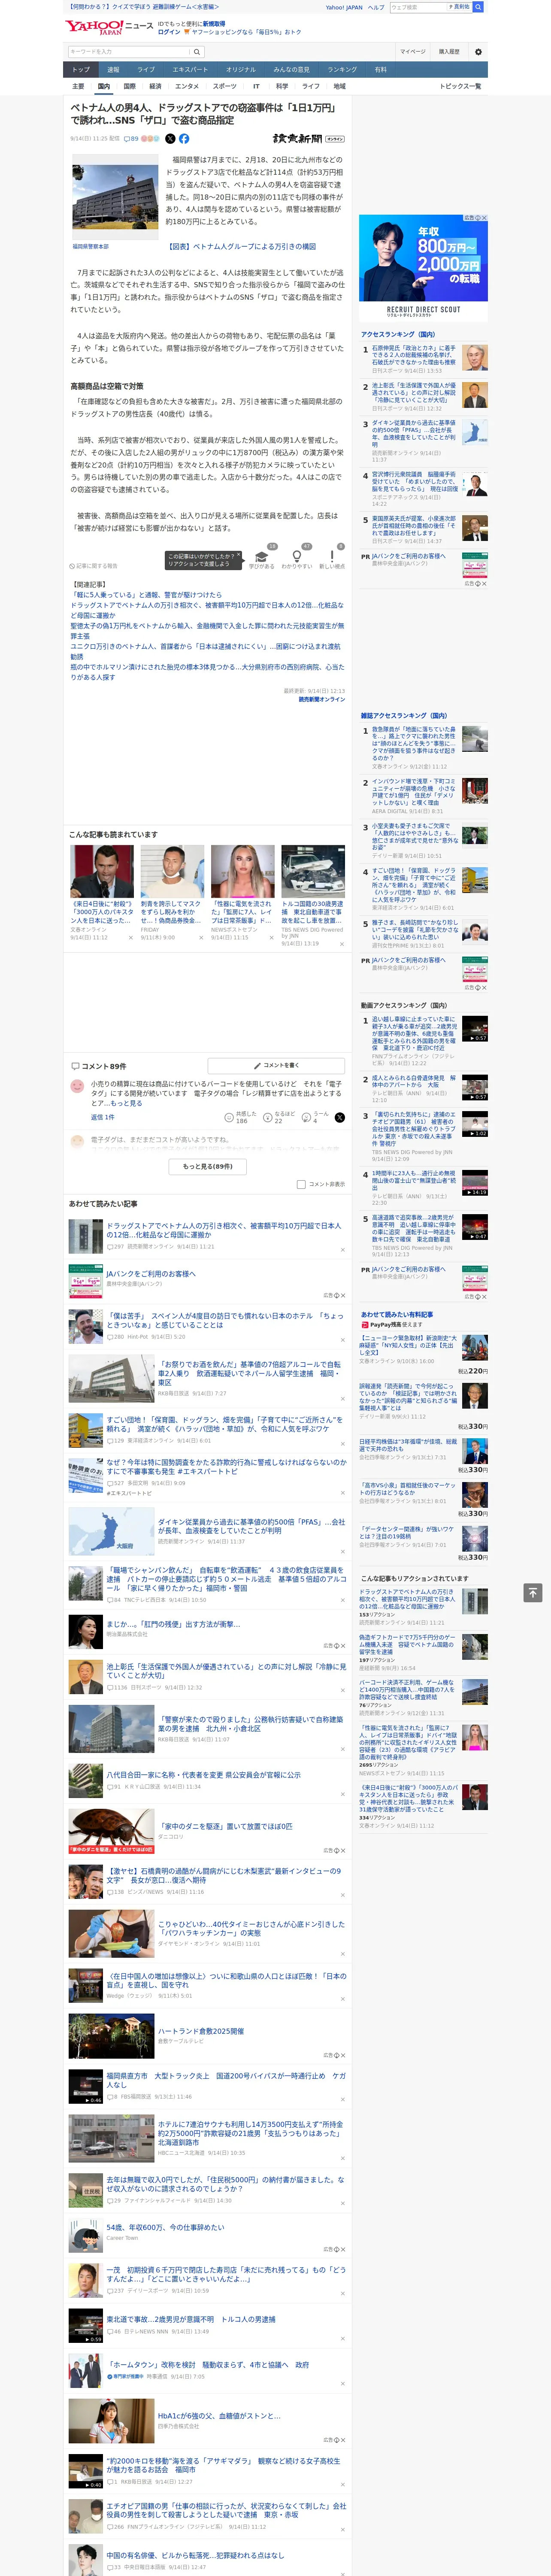Open 福岡県直方市 大型トラック炎上 article
The width and height of the screenshot is (551, 2576).
point(226,2080)
